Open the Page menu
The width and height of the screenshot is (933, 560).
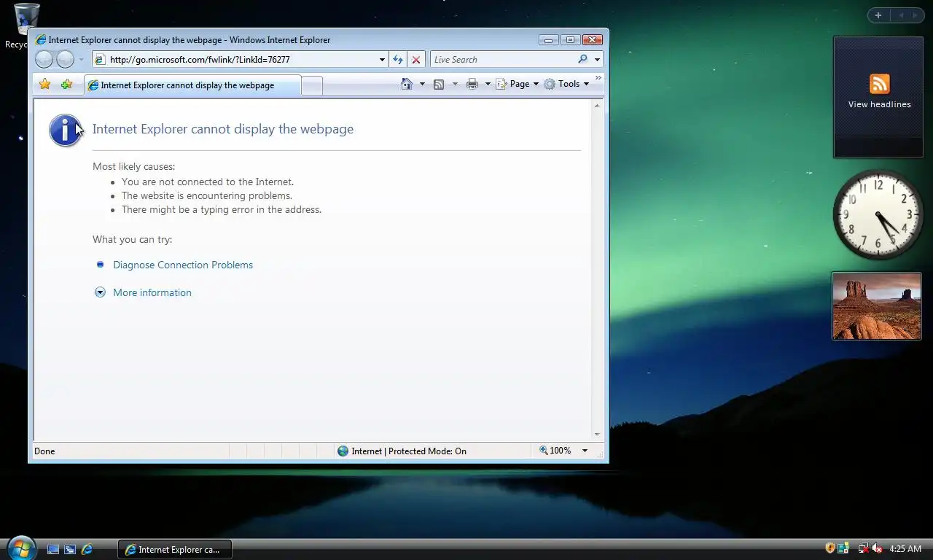(517, 84)
